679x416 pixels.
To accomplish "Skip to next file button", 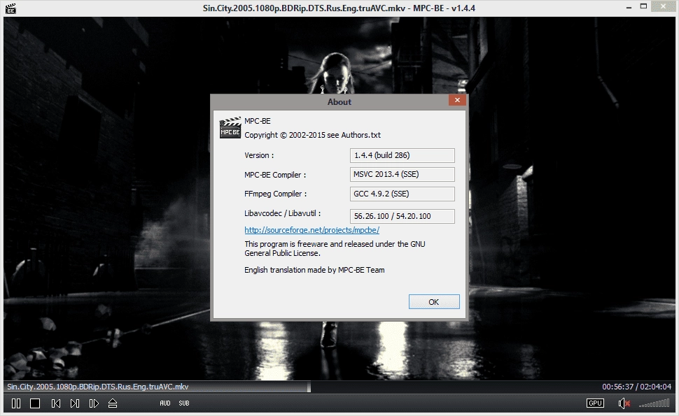I will tap(75, 403).
